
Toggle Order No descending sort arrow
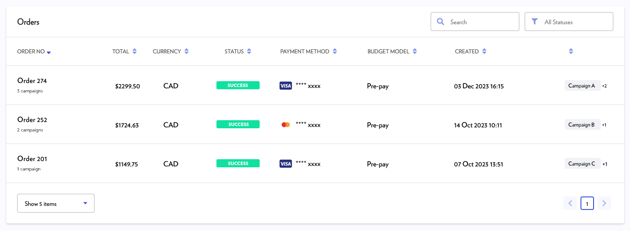(x=49, y=52)
